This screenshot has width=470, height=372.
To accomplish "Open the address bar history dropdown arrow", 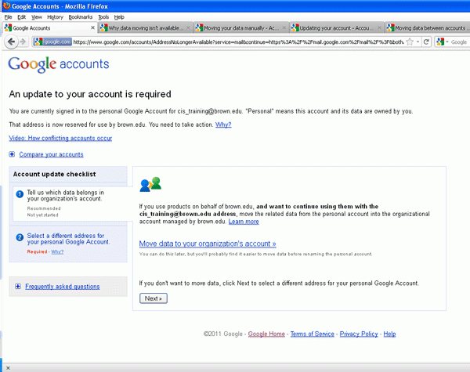I will point(418,42).
